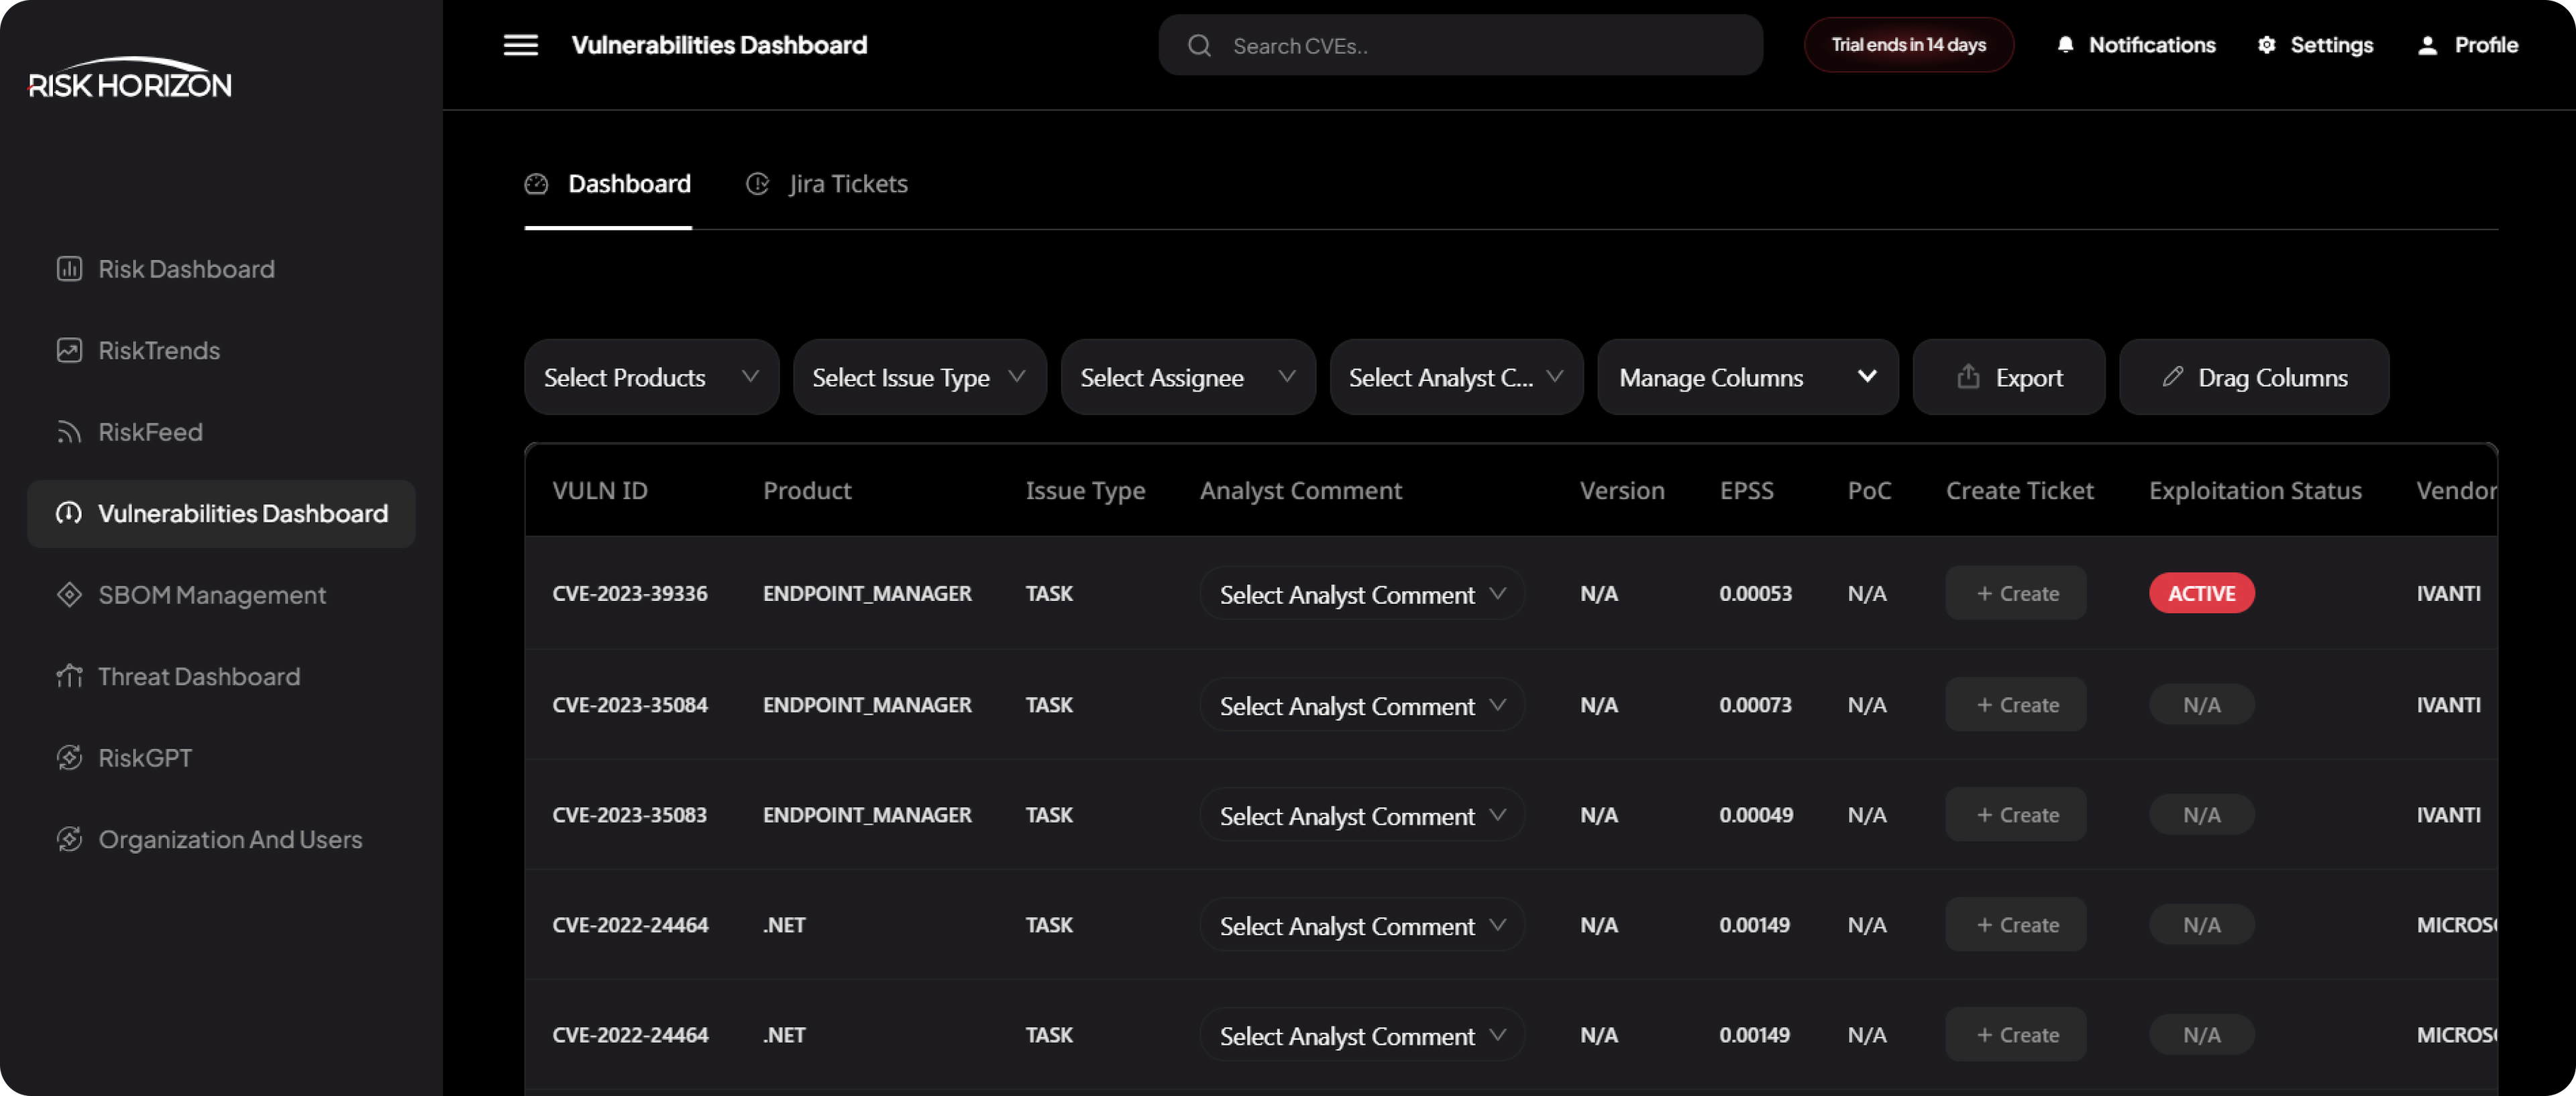Click N/A exploitation status for CVE-2023-35084

(x=2201, y=705)
